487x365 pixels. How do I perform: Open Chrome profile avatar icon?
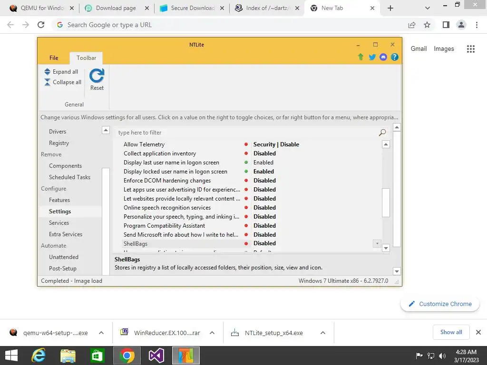(461, 25)
